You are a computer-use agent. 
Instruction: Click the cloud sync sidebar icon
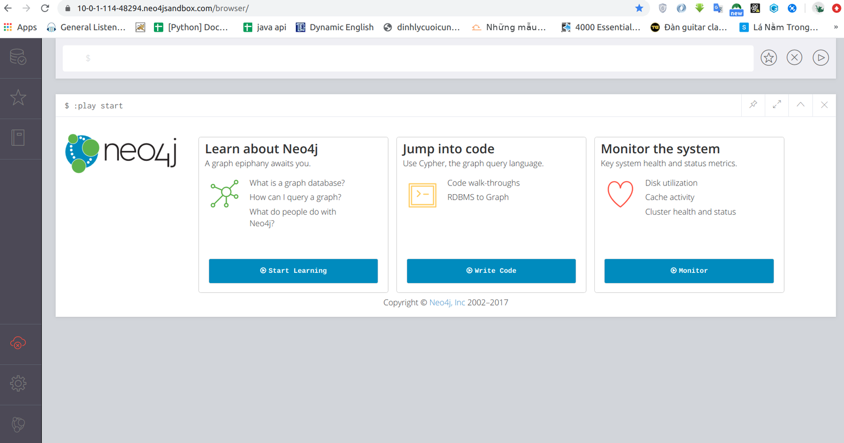(18, 343)
